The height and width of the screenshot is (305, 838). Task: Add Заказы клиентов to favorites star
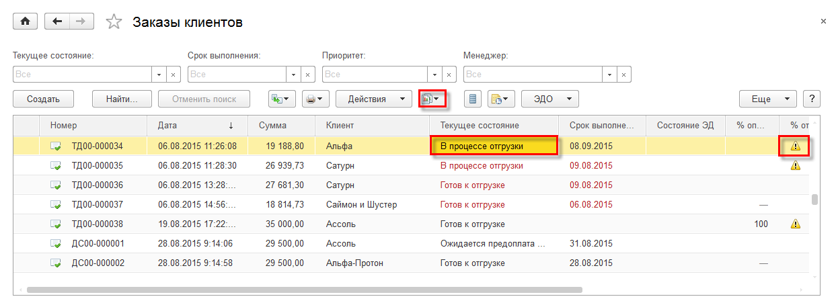click(114, 22)
